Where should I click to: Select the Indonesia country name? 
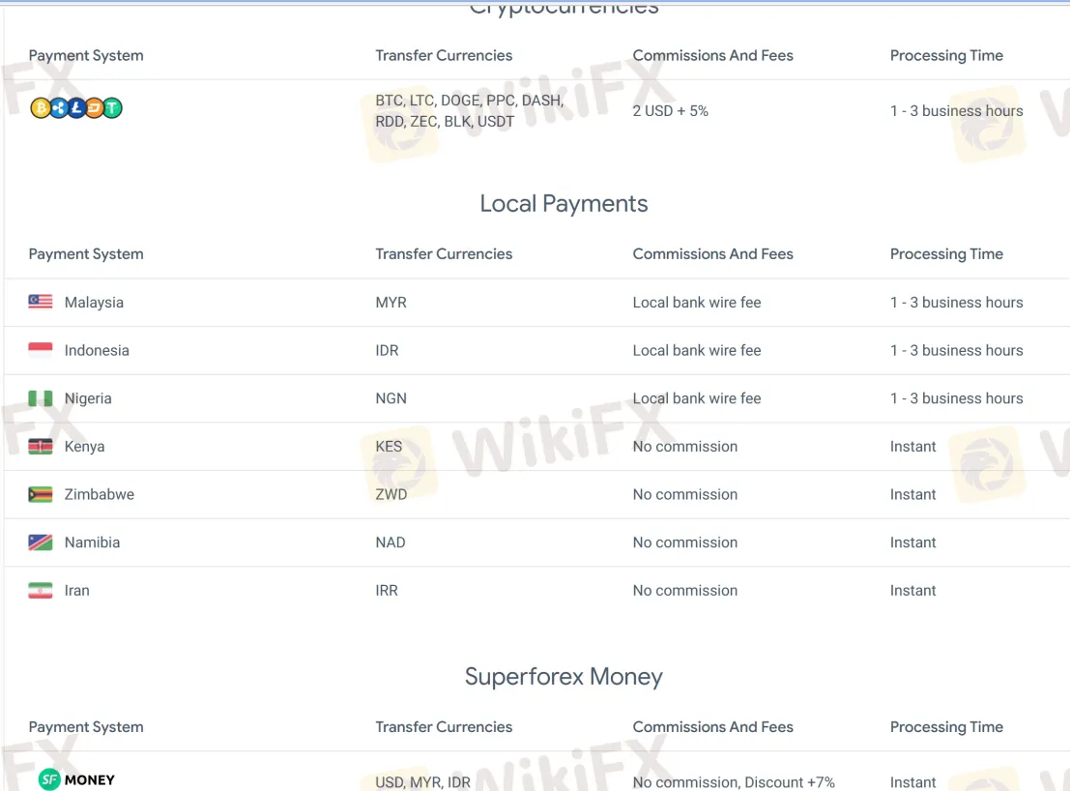tap(97, 350)
